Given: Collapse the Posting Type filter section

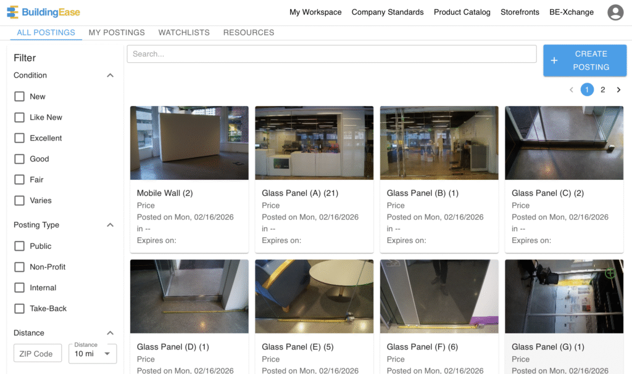Looking at the screenshot, I should (110, 226).
